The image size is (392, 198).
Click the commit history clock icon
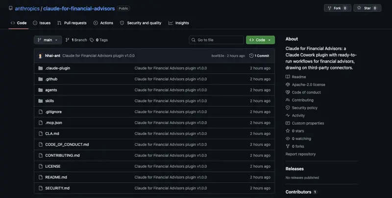click(x=251, y=56)
